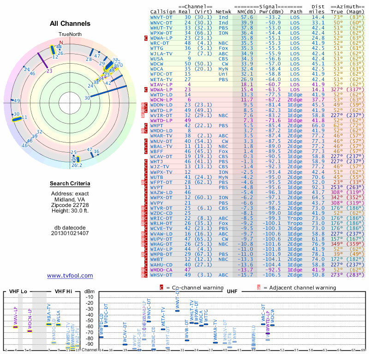Image resolution: width=369 pixels, height=354 pixels.
Task: Click the red co-channel warning legend icon
Action: (161, 288)
